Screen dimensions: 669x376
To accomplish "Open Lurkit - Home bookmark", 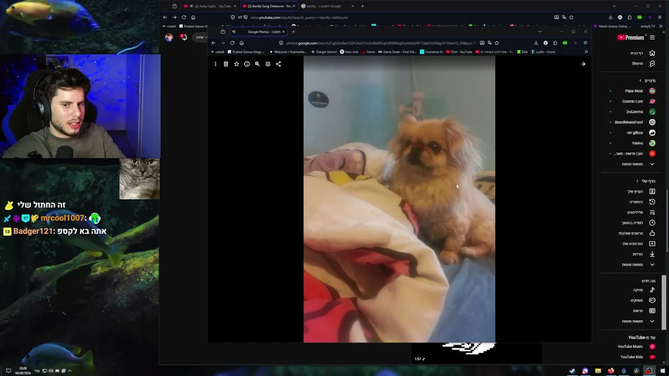I will (x=543, y=52).
